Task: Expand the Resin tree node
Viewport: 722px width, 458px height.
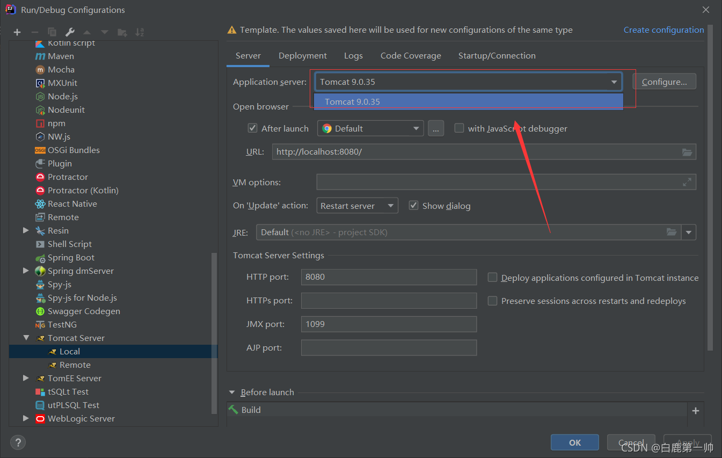Action: (x=26, y=230)
